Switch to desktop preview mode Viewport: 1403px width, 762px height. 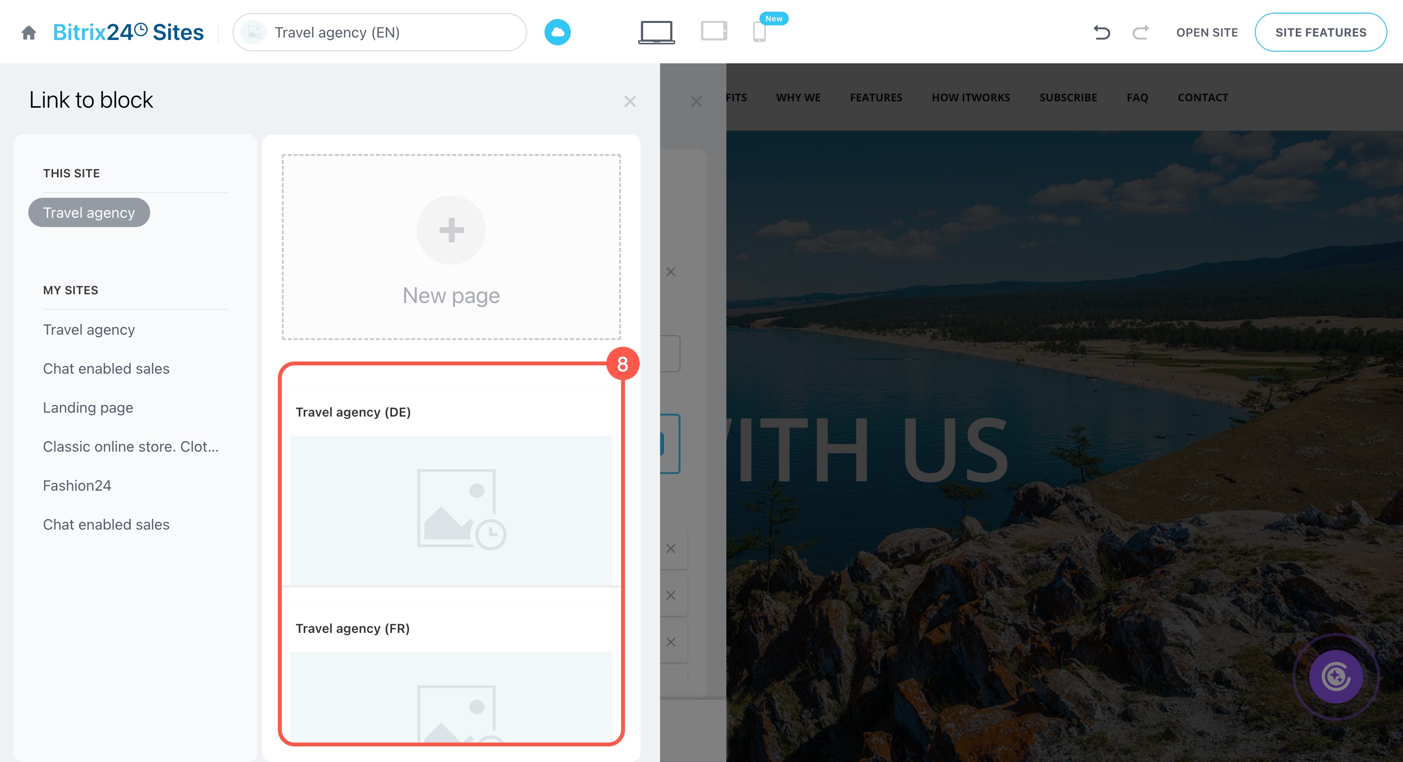point(656,32)
